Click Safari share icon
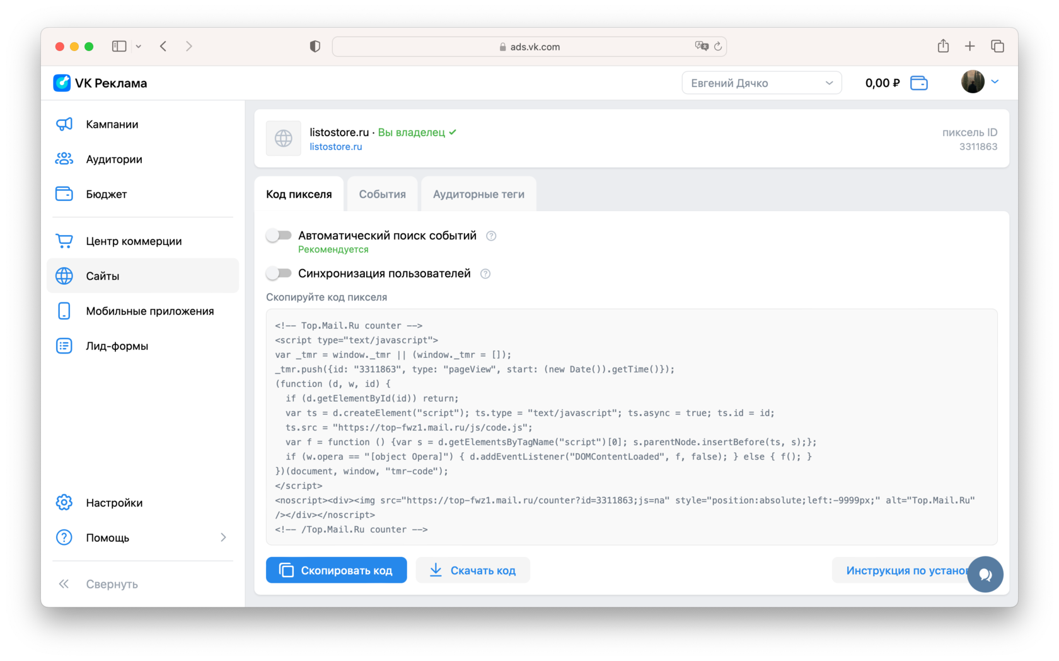Screen dimensions: 1059x661 [943, 45]
